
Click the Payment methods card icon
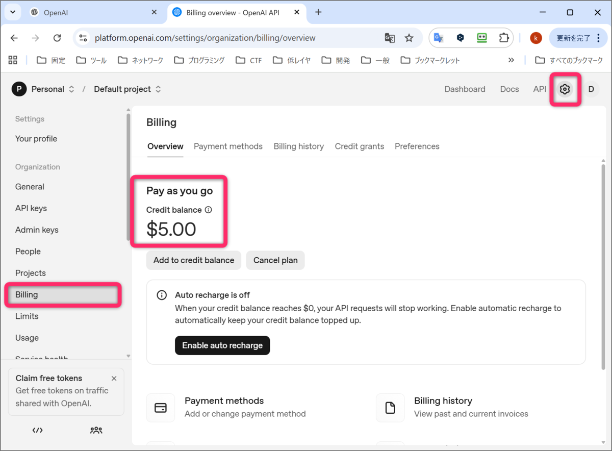click(161, 408)
